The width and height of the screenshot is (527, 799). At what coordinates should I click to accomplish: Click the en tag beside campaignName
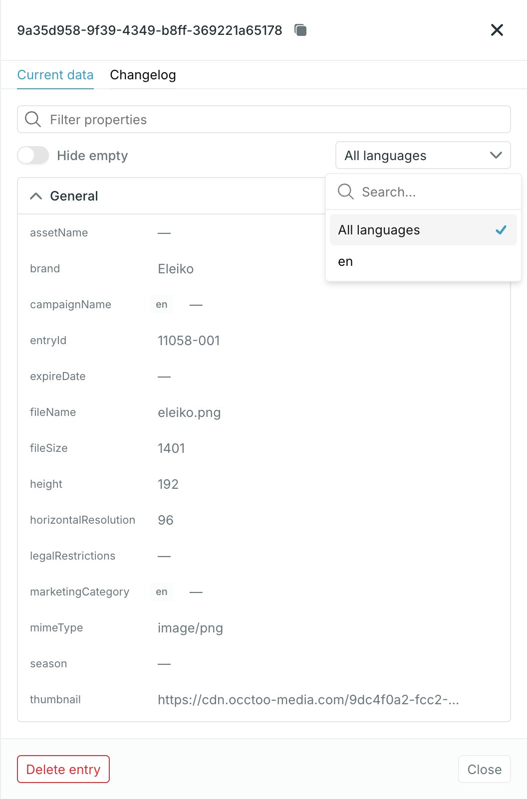[161, 304]
